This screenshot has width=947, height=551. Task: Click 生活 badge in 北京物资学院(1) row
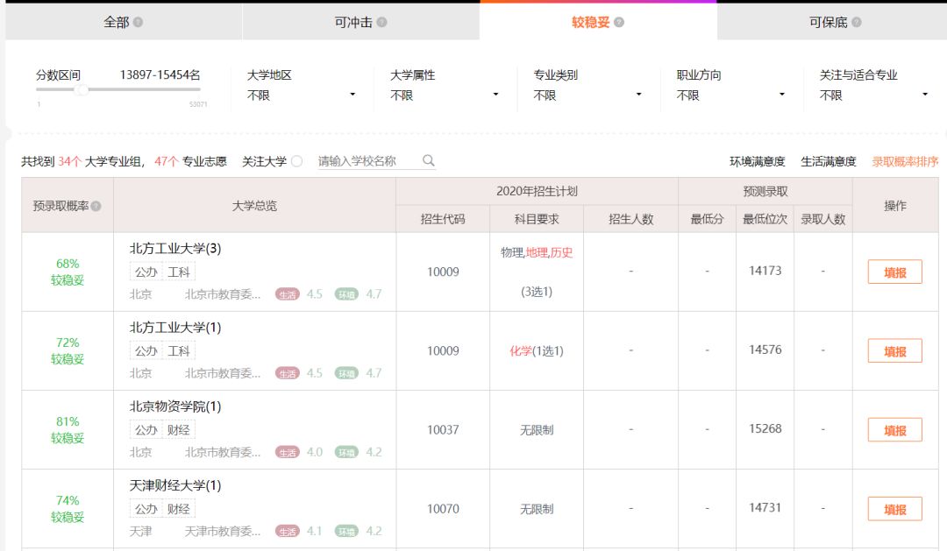coord(288,453)
